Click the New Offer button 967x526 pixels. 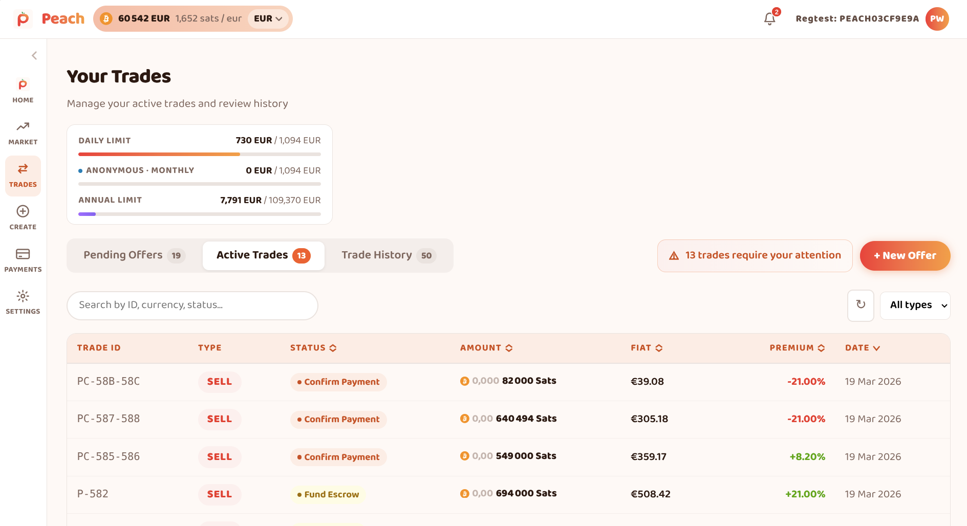pyautogui.click(x=905, y=256)
